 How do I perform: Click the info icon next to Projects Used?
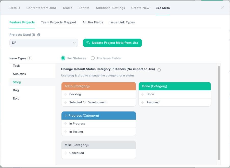tap(39, 35)
